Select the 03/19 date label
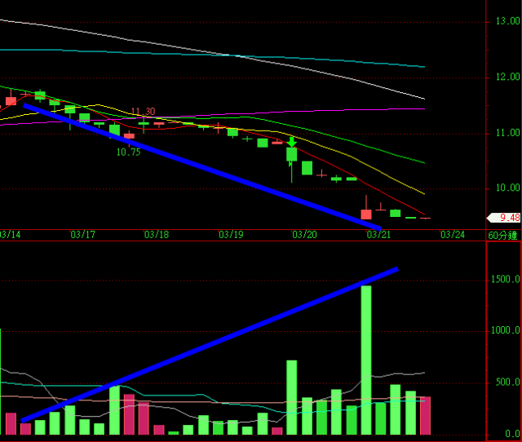 (x=231, y=235)
